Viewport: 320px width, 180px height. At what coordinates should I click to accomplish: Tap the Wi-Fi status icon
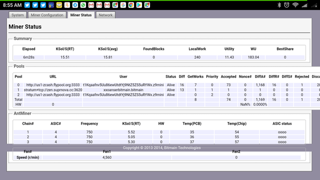[x=295, y=5]
